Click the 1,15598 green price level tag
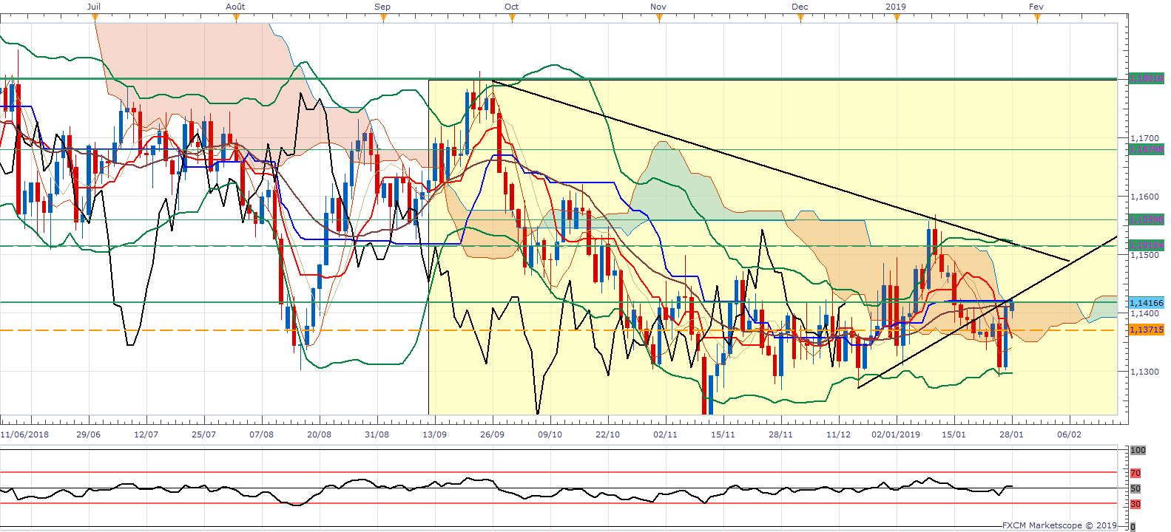 (x=1147, y=220)
